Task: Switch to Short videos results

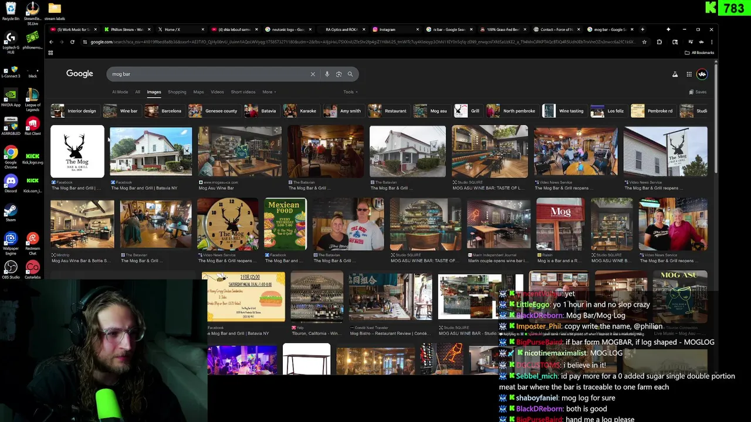Action: pyautogui.click(x=243, y=92)
